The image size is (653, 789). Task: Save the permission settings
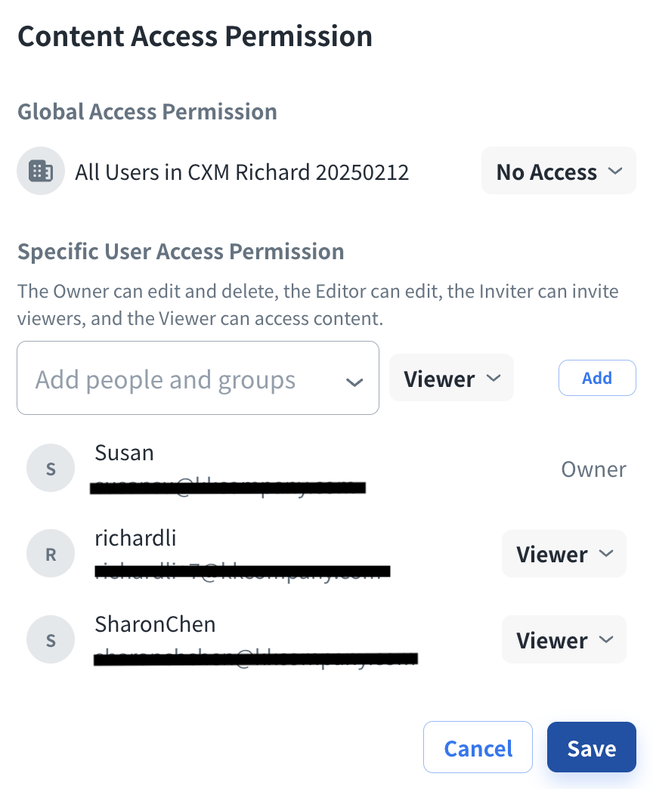coord(591,748)
